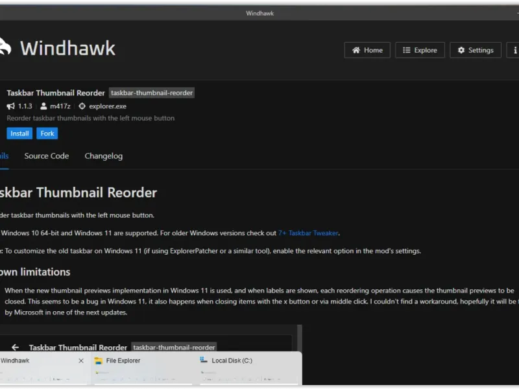The image size is (519, 389).
Task: Click the explorer.exe process label
Action: pos(108,106)
